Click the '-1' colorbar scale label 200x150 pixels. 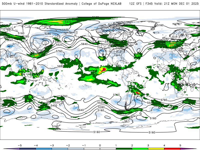tap(84, 145)
